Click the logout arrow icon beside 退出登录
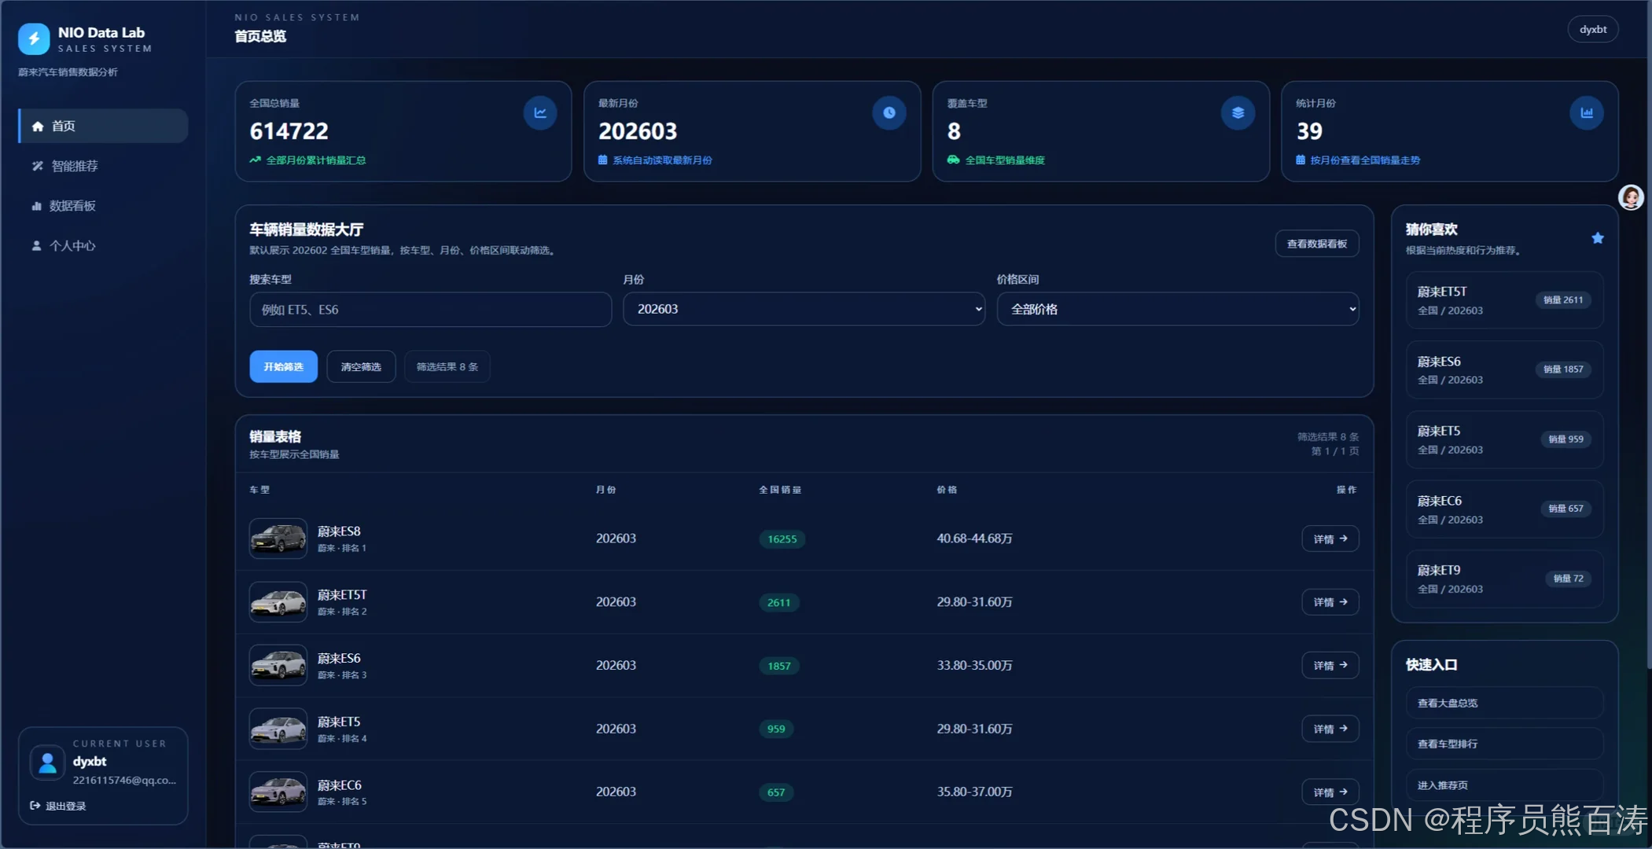 pos(35,805)
